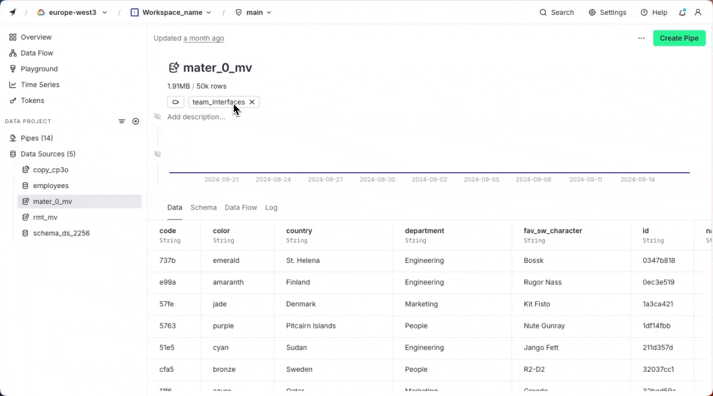Open Data Flow in the sidebar
This screenshot has width=713, height=396.
[37, 53]
